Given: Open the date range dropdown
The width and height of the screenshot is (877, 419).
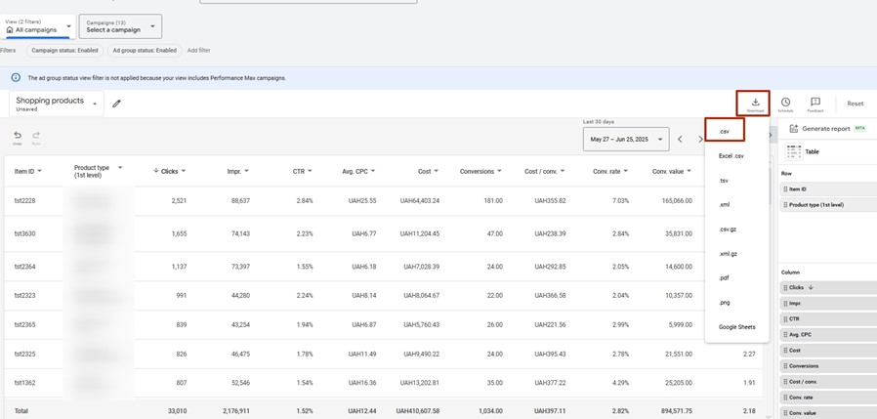Looking at the screenshot, I should coord(625,140).
